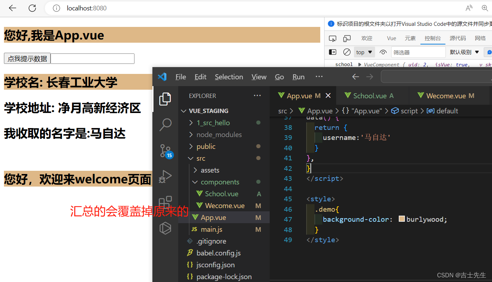This screenshot has height=282, width=492.
Task: Open the Run menu in VS Code
Action: click(298, 77)
